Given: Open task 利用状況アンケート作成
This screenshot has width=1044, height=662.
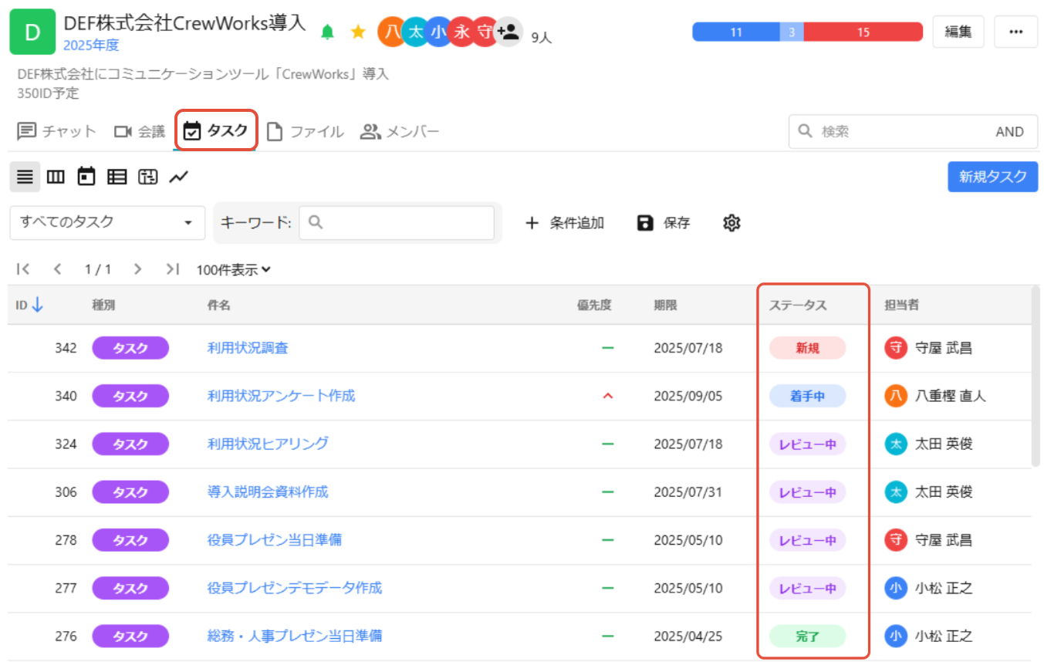Looking at the screenshot, I should (281, 396).
